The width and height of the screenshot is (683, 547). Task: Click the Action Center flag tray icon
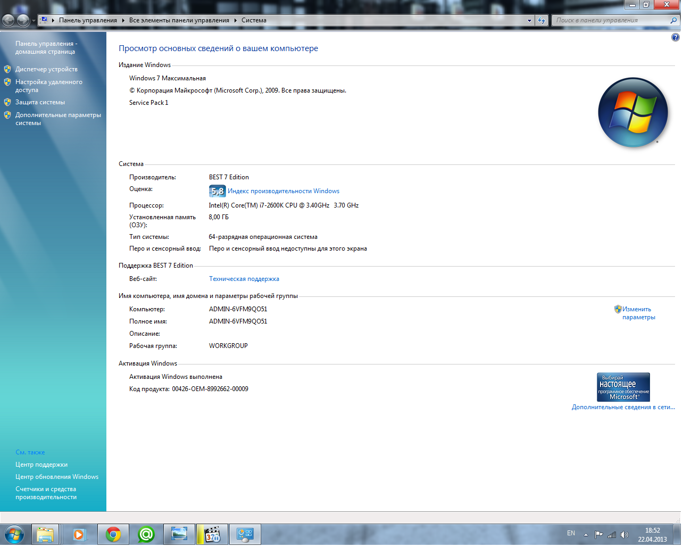point(598,535)
